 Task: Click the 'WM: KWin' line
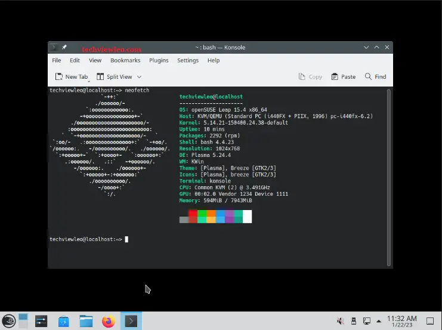[191, 162]
